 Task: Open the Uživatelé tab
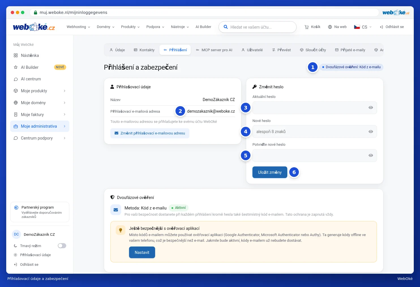(252, 50)
